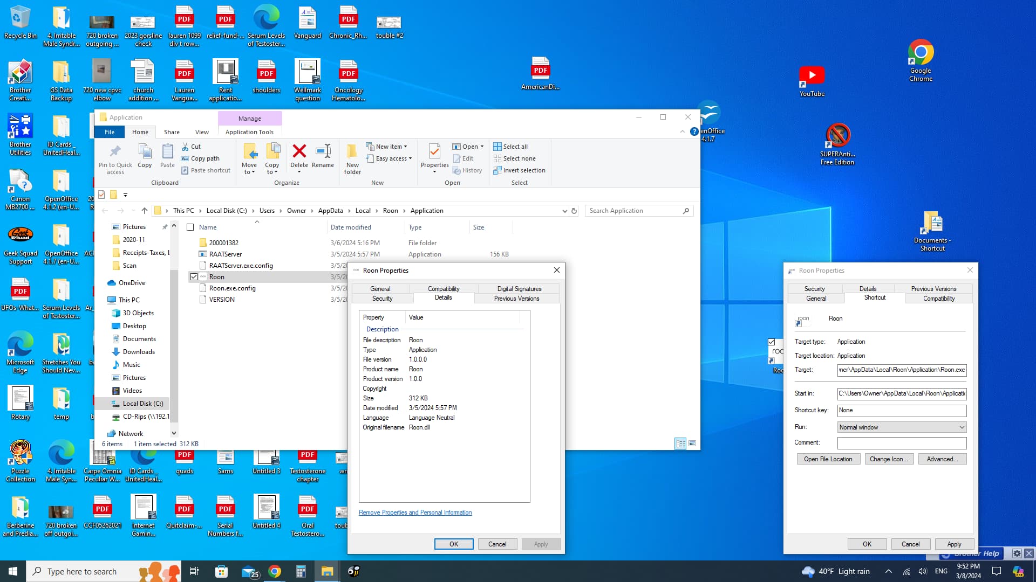Viewport: 1036px width, 582px height.
Task: Expand the address bar history dropdown
Action: pyautogui.click(x=564, y=211)
